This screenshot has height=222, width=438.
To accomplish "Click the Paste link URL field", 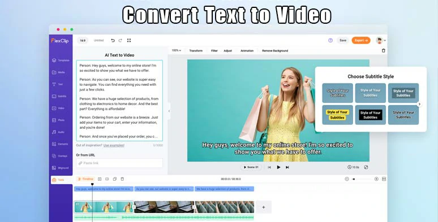I will 119,163.
